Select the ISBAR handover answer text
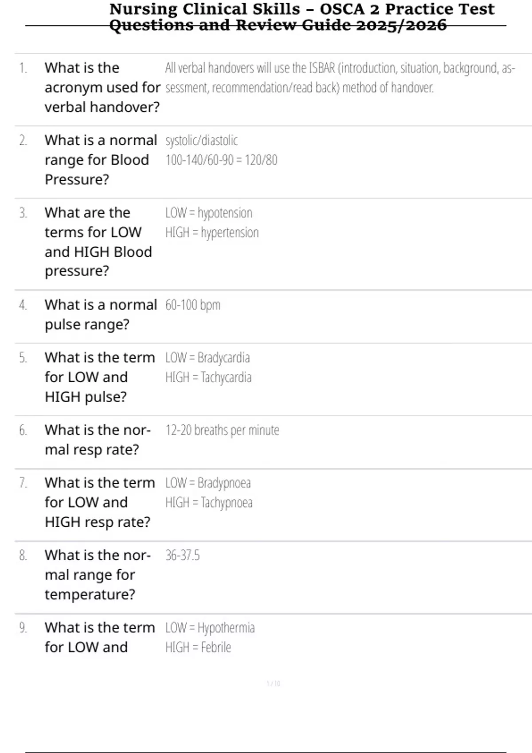The width and height of the screenshot is (532, 753). 340,78
